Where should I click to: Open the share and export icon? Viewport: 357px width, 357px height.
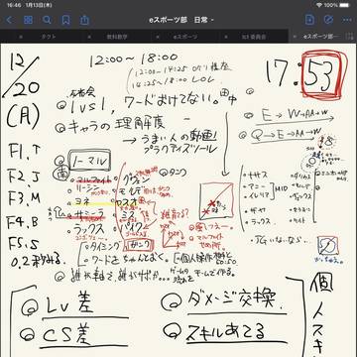pyautogui.click(x=84, y=20)
